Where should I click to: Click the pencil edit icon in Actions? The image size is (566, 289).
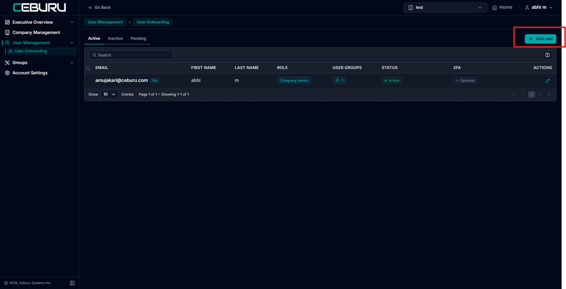pos(548,81)
